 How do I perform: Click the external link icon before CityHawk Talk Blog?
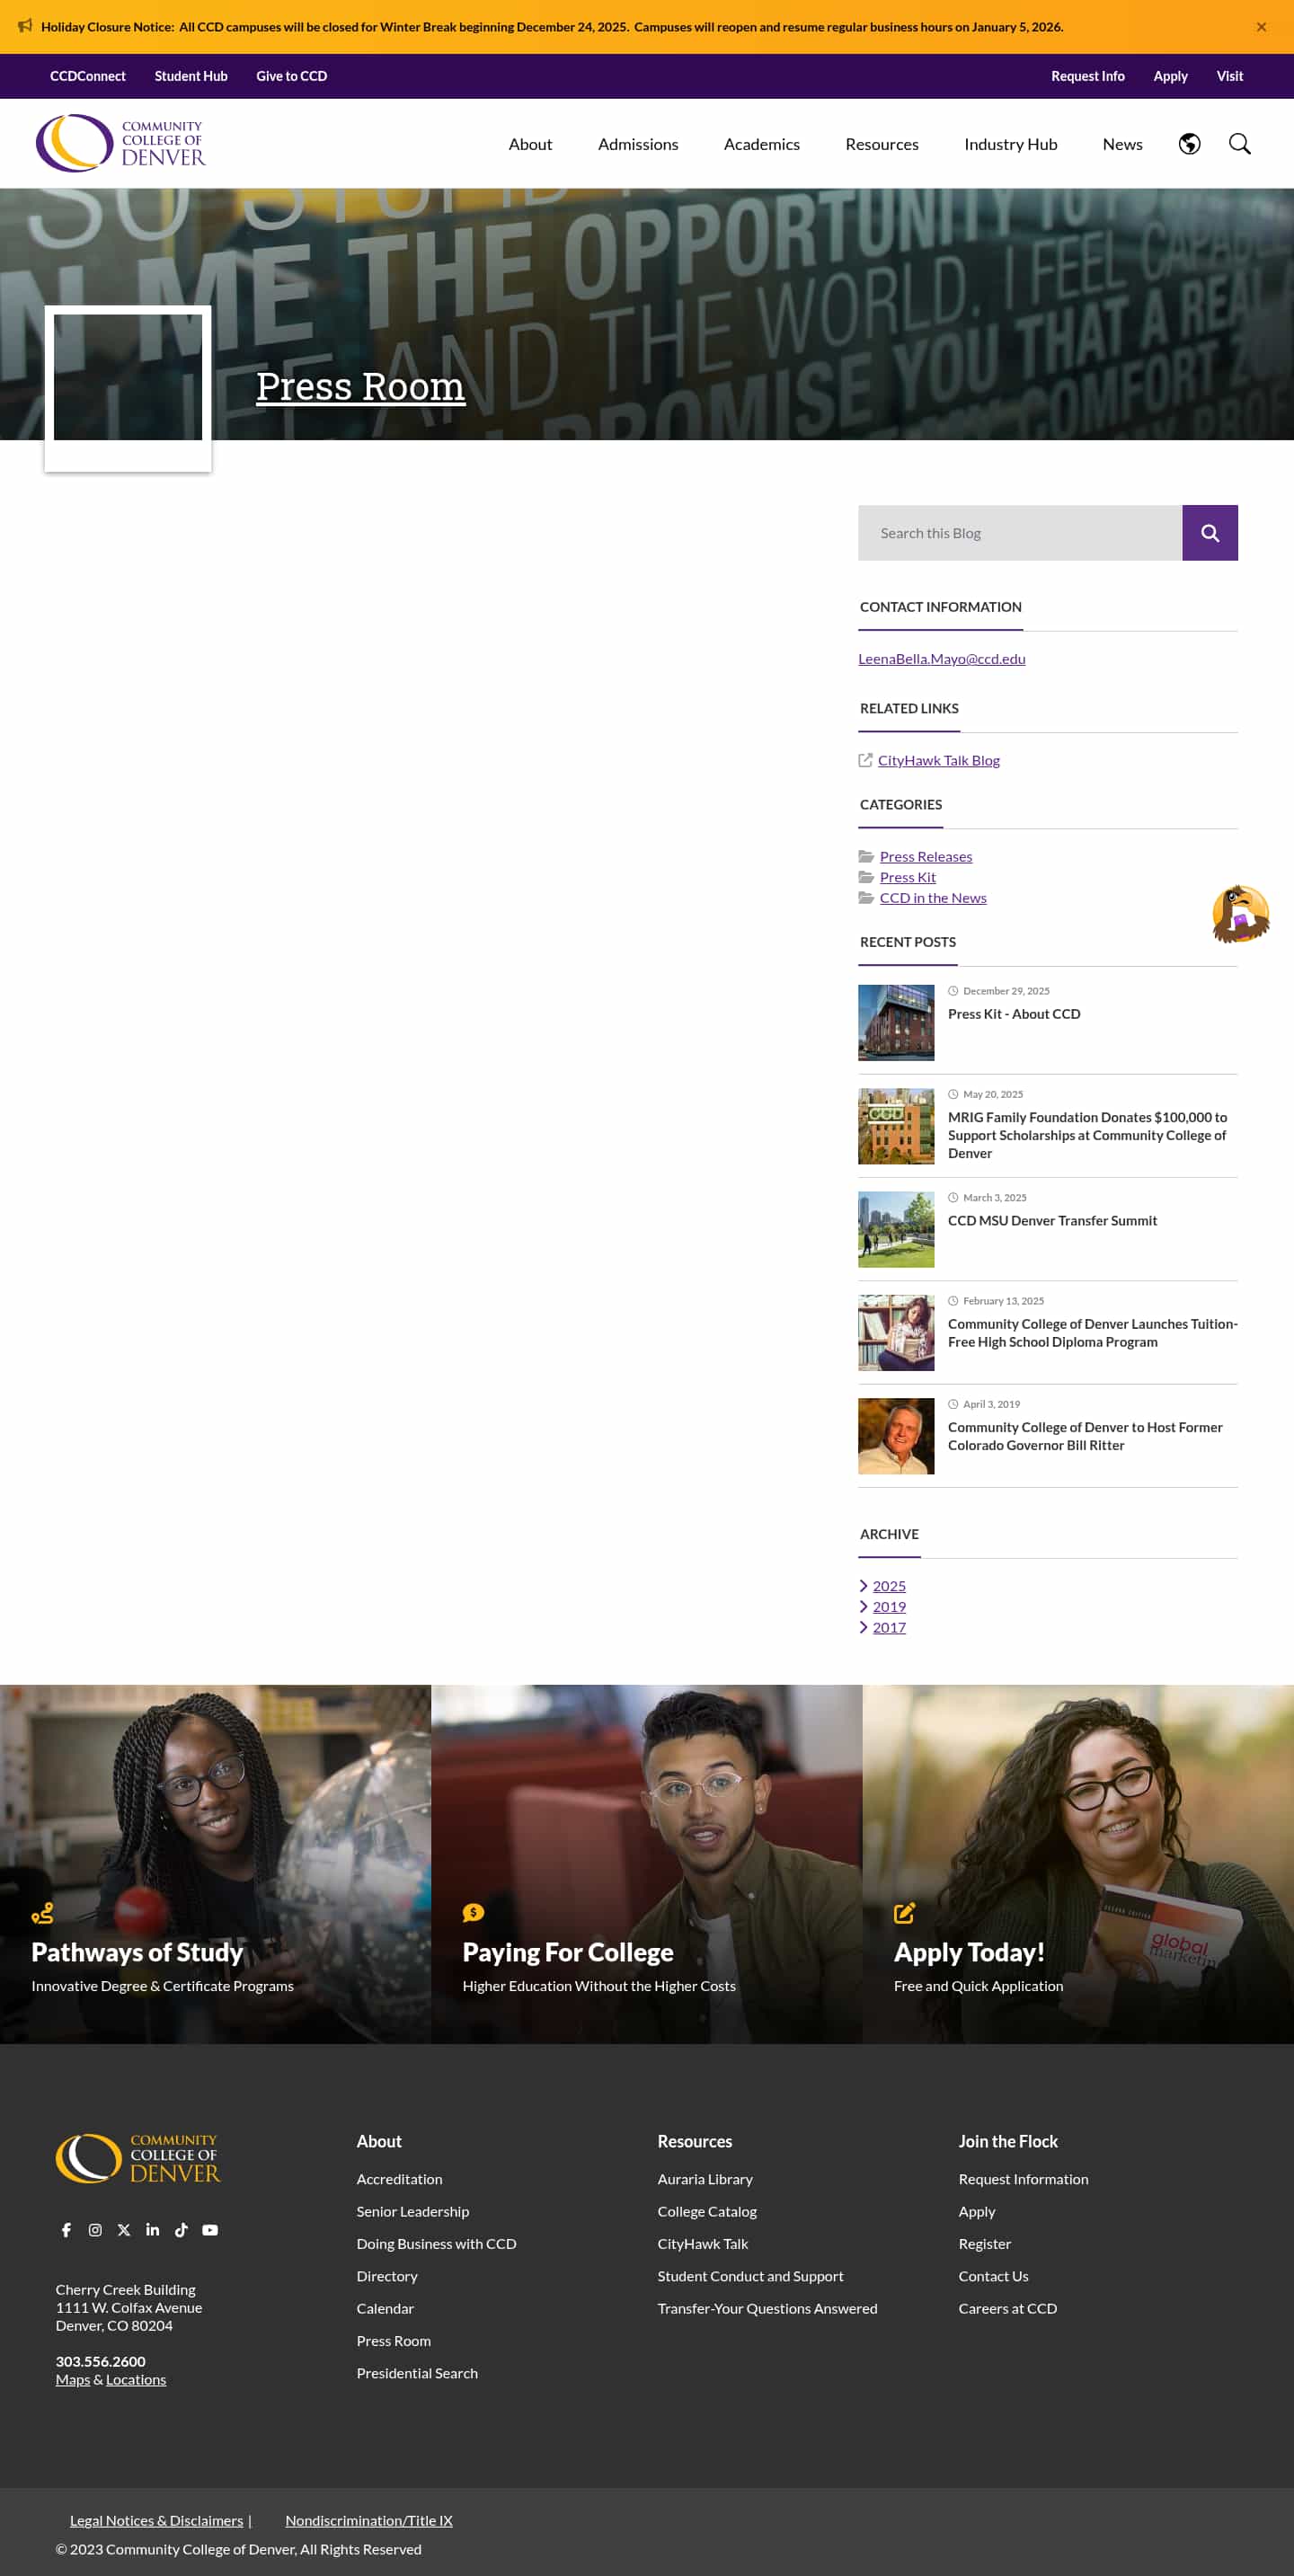coord(866,760)
